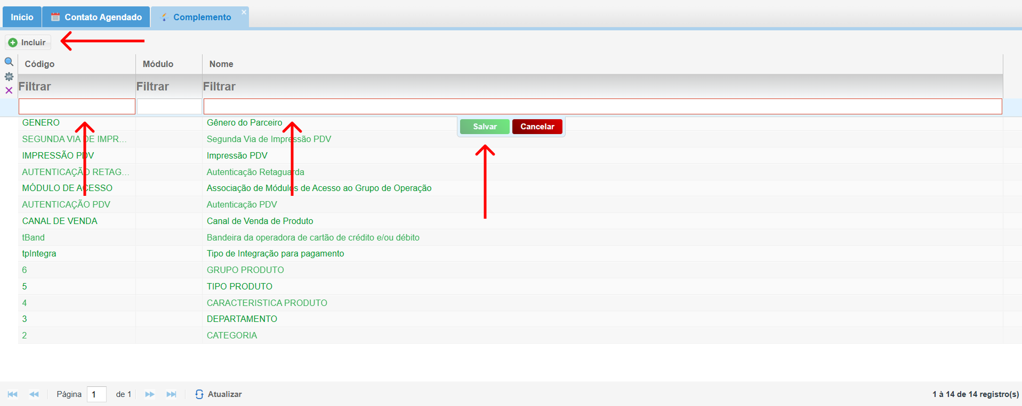Open the Contato Agendado tab
This screenshot has width=1022, height=406.
click(x=96, y=17)
